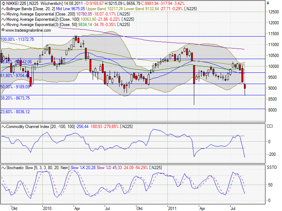282x211 pixels.
Task: Click the Commodity Channel Index wave icon
Action: point(3,126)
